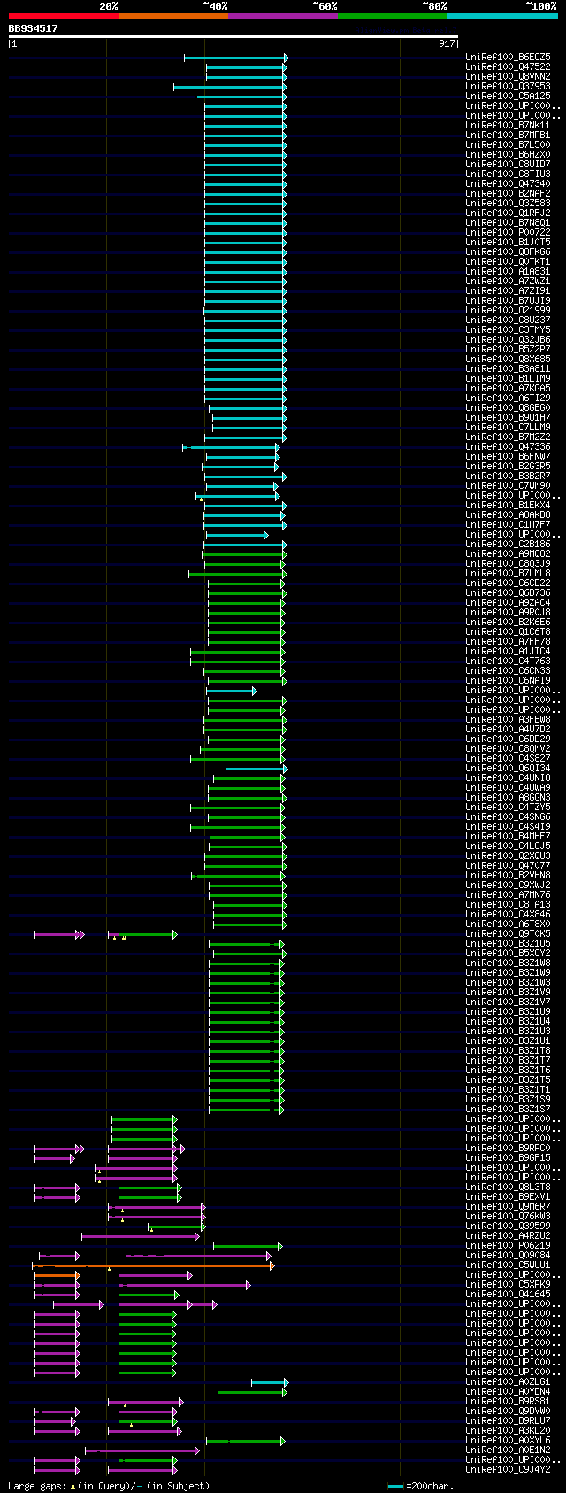Select hit label UniRef100_B7NK11

[508, 126]
